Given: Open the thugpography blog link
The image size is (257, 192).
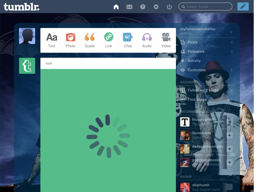Looking at the screenshot, I should tap(204, 119).
